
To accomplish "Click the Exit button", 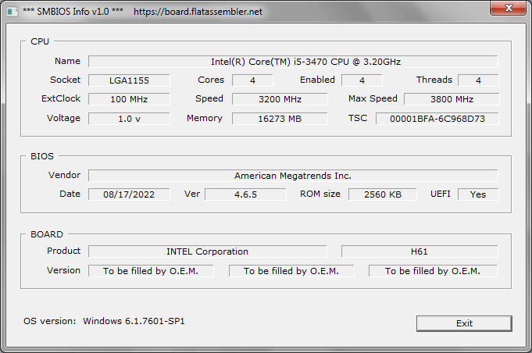I will pos(464,323).
